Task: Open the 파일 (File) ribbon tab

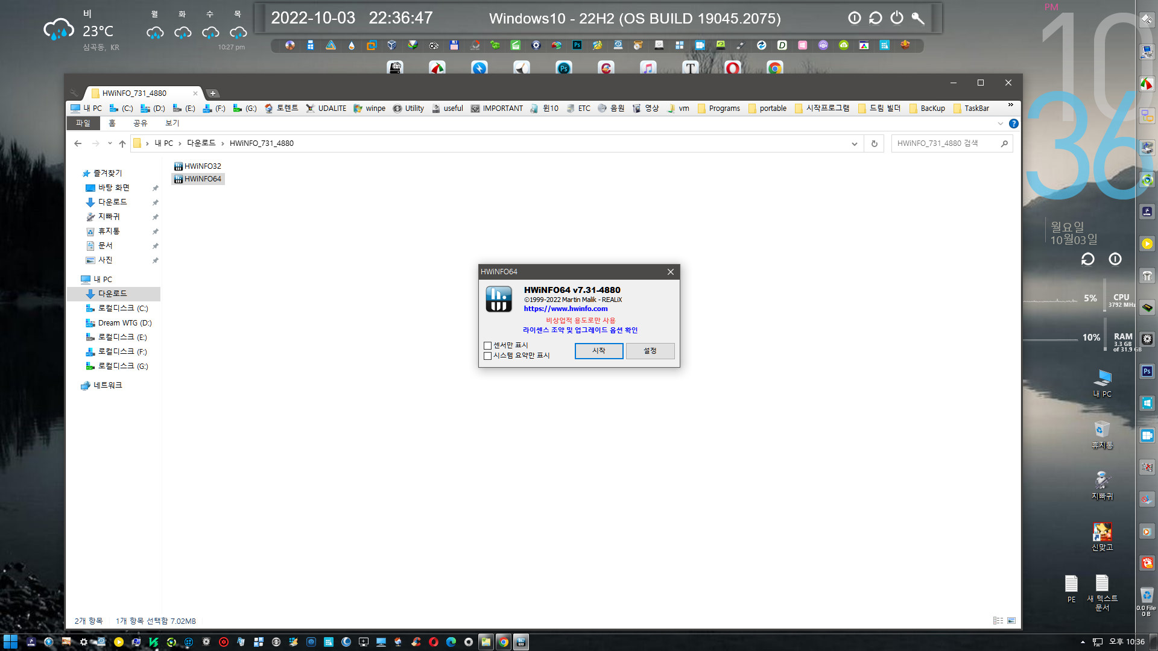Action: [83, 123]
